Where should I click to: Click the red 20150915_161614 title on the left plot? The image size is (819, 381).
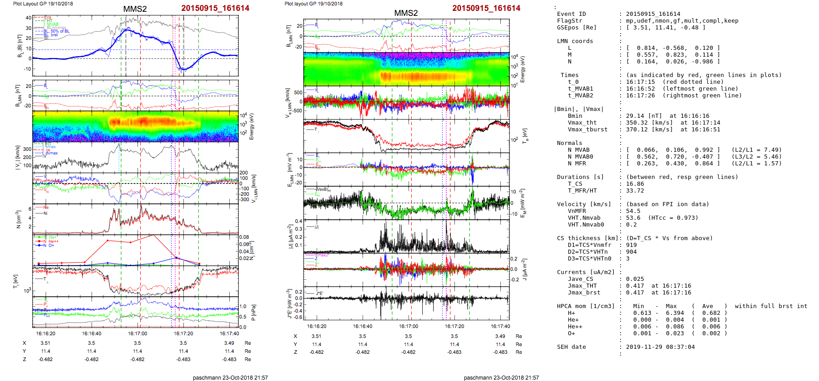pyautogui.click(x=215, y=8)
